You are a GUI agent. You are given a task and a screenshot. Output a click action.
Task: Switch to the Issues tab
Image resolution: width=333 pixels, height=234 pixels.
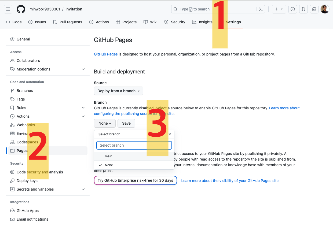(x=37, y=22)
